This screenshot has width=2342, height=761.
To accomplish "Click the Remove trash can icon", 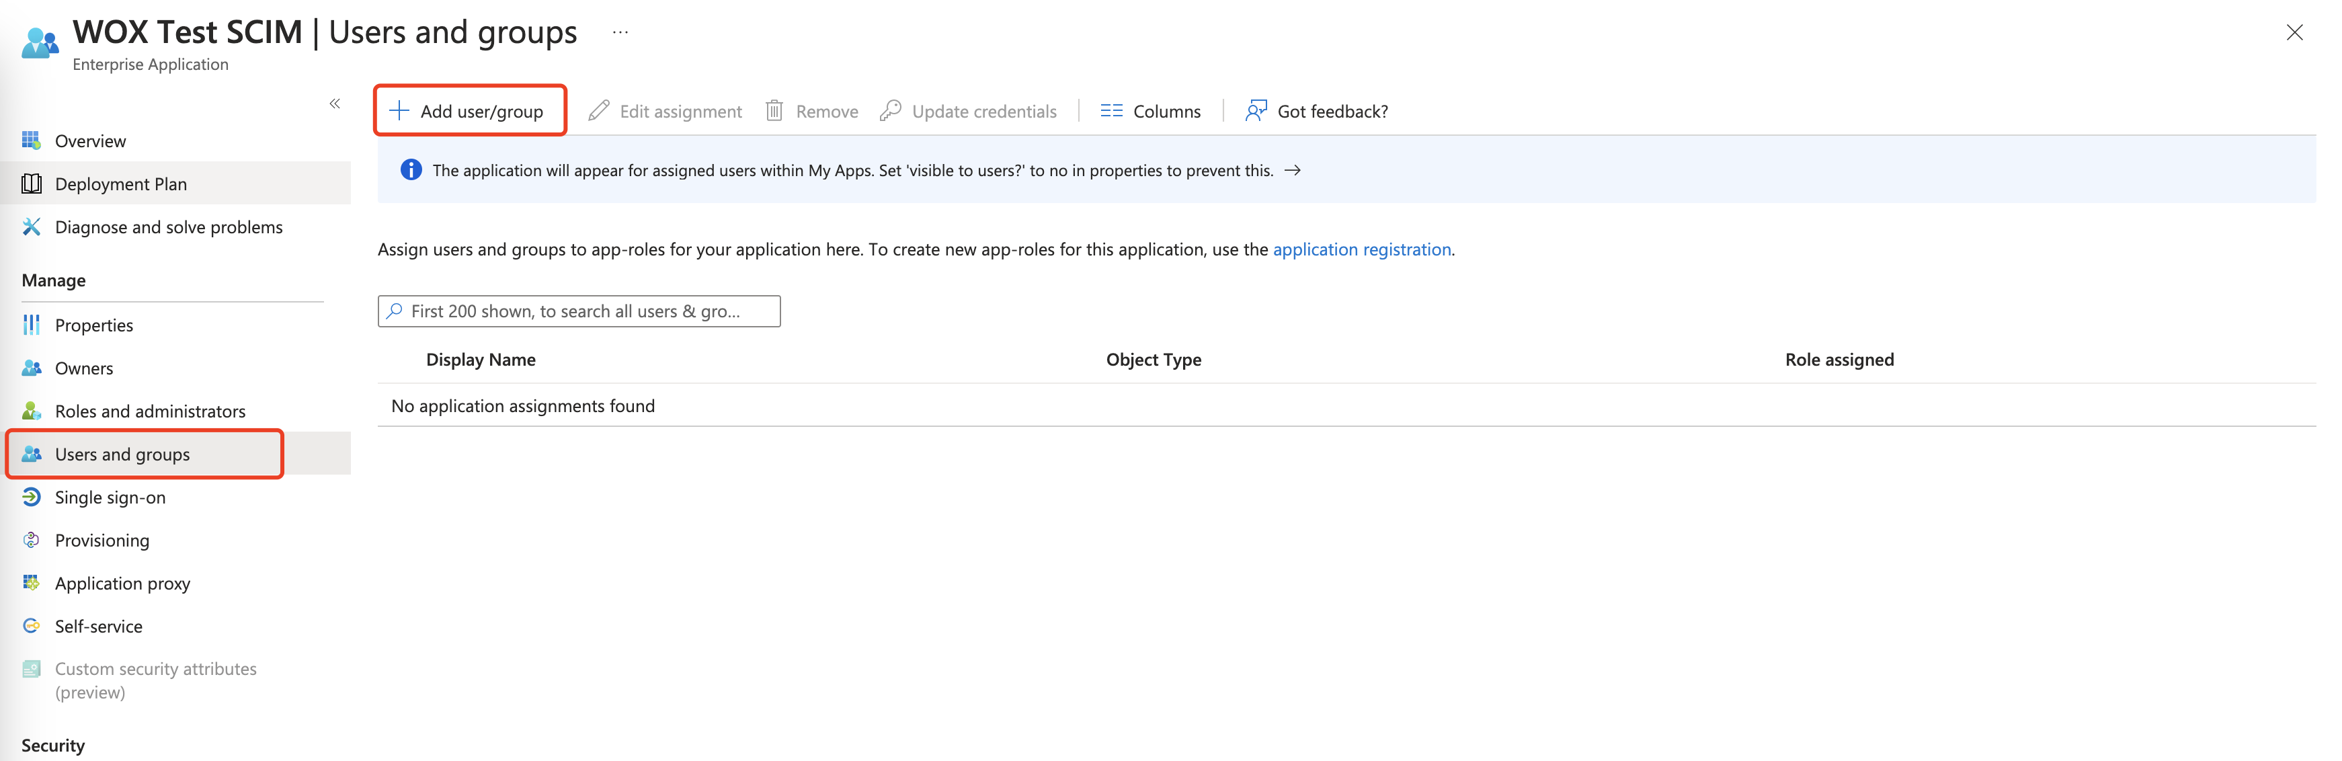I will 774,110.
